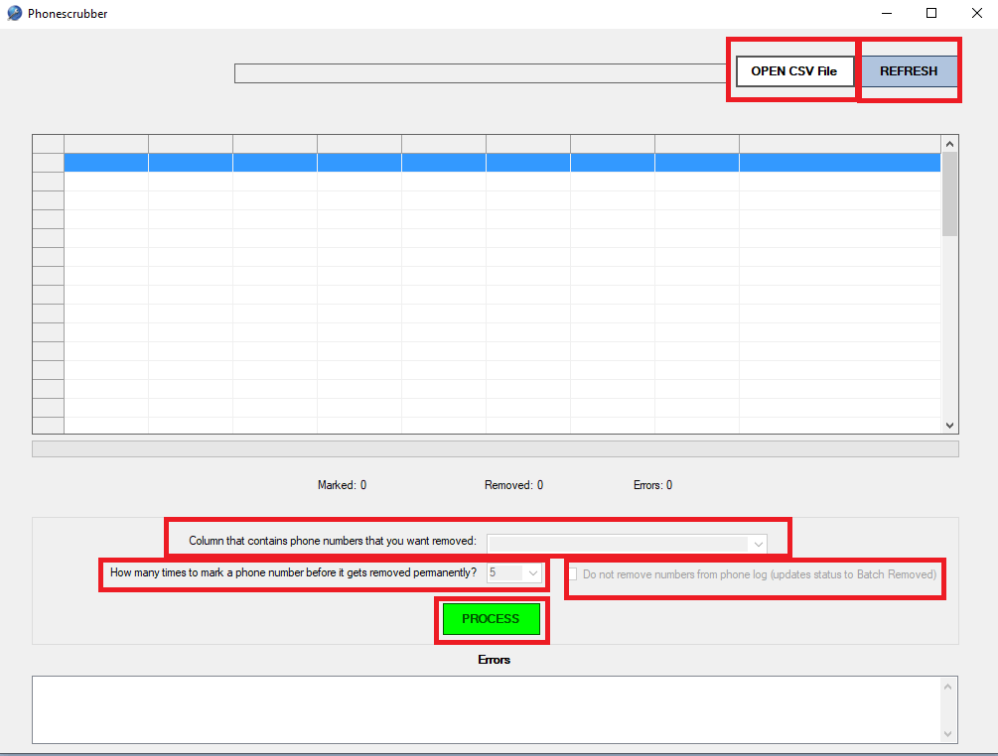This screenshot has height=756, width=998.
Task: Minimize the Phonescrubber window
Action: (x=887, y=13)
